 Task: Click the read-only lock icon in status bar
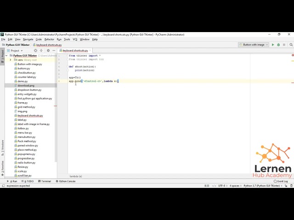pos(286,186)
